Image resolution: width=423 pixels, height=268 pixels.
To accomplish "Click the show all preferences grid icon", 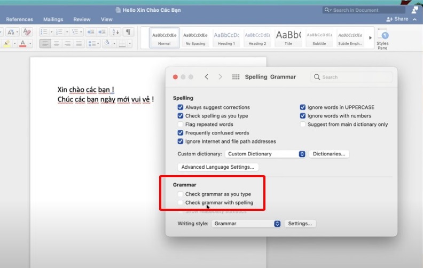I will point(236,77).
